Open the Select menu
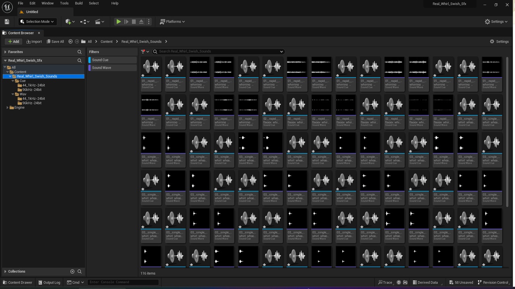The image size is (515, 289). pyautogui.click(x=94, y=3)
